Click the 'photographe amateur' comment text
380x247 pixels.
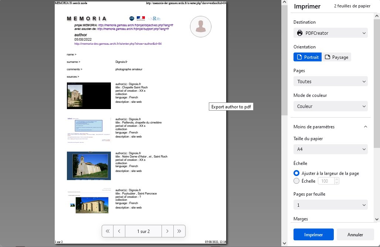tap(129, 69)
